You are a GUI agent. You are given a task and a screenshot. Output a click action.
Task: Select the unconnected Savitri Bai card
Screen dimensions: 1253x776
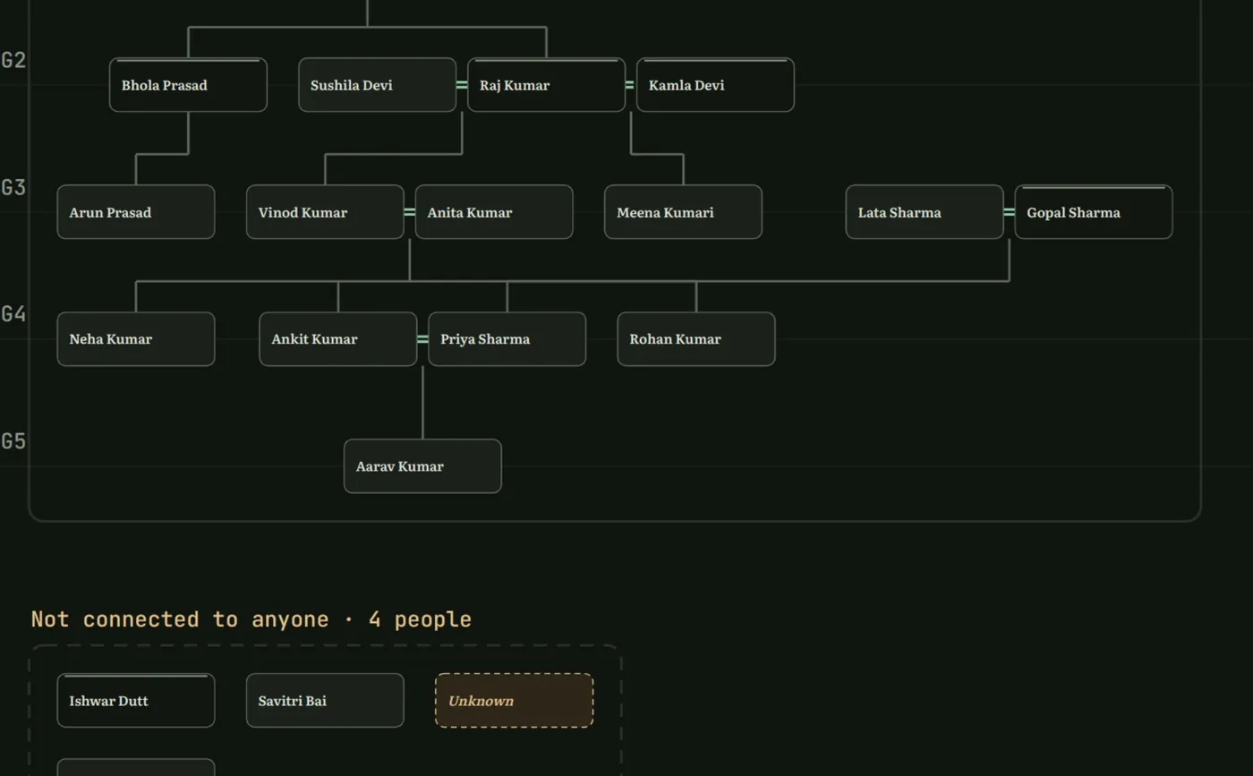click(325, 701)
